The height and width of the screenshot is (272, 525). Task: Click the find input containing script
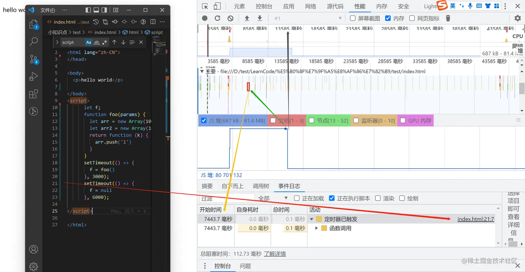coord(72,42)
